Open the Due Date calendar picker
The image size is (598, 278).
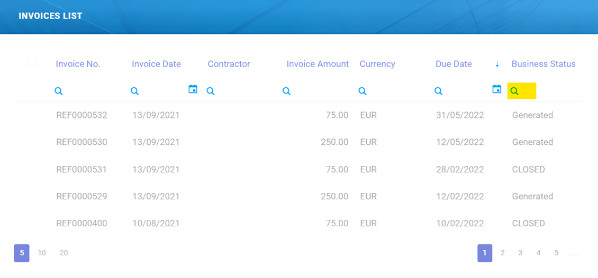[x=497, y=89]
